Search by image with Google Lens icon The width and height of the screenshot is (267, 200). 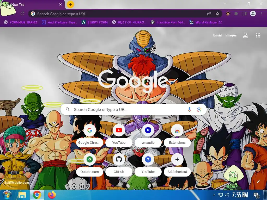[x=199, y=110]
